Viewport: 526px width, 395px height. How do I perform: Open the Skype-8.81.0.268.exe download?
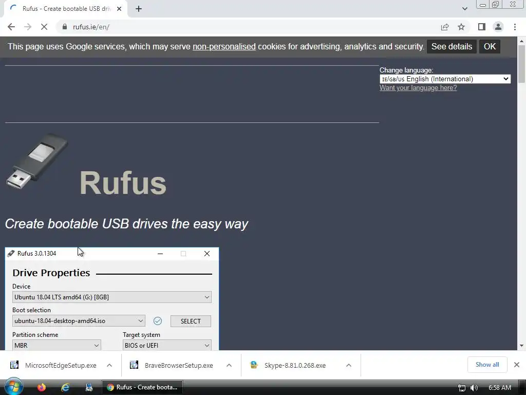(295, 366)
